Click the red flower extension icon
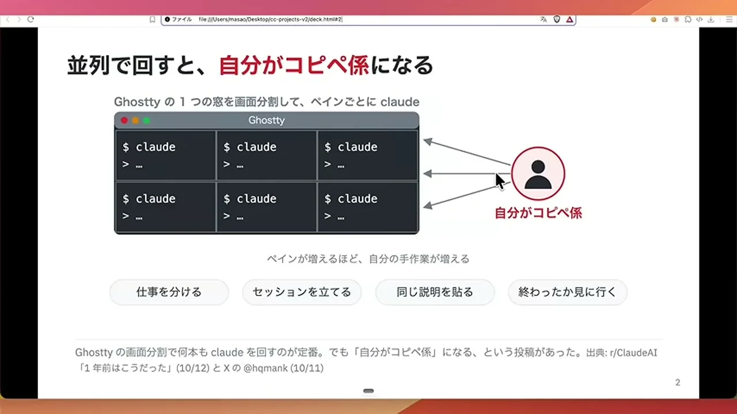 tap(677, 20)
